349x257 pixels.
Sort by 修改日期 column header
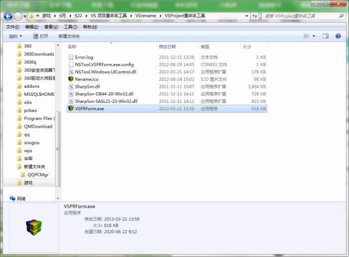tap(167, 47)
